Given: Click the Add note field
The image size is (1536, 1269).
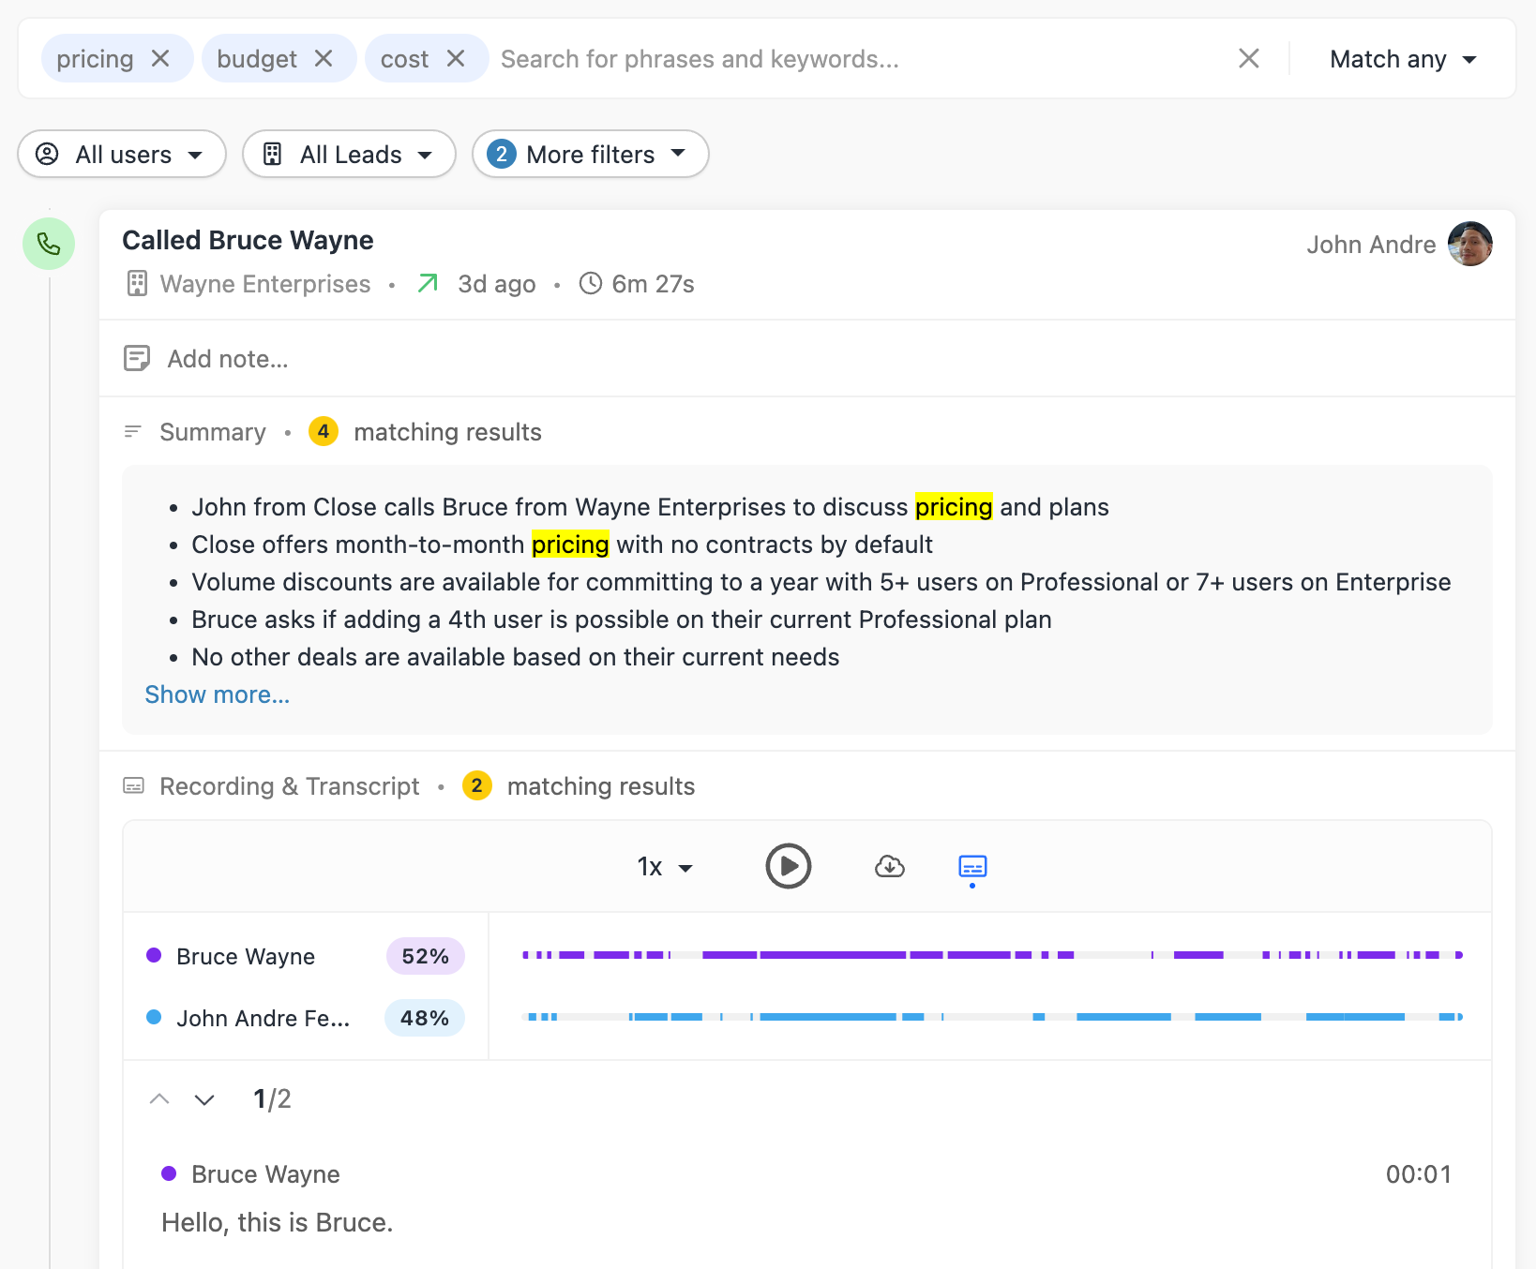Looking at the screenshot, I should (227, 359).
